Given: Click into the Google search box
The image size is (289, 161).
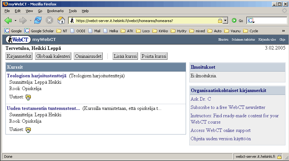Looking at the screenshot, I should [x=271, y=20].
